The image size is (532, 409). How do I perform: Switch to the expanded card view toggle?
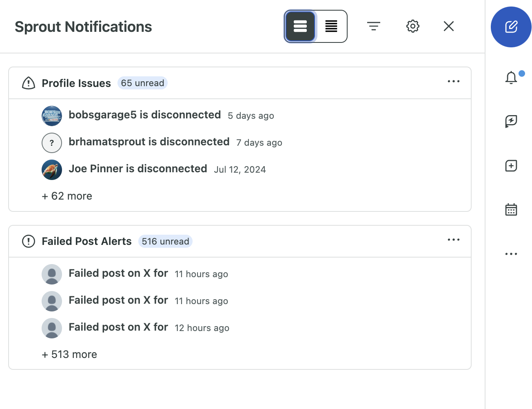[x=300, y=27]
